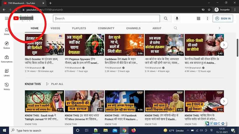Open Task View on taskbar
239x134 pixels.
click(87, 130)
